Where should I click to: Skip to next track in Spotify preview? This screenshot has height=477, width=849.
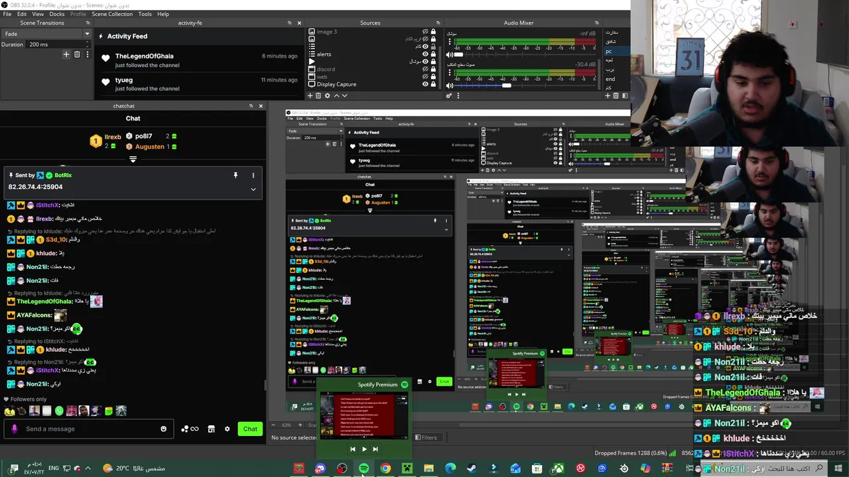coord(375,449)
